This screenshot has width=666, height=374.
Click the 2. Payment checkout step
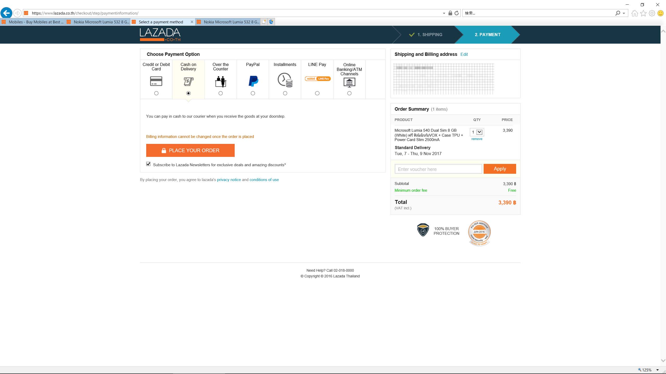488,35
